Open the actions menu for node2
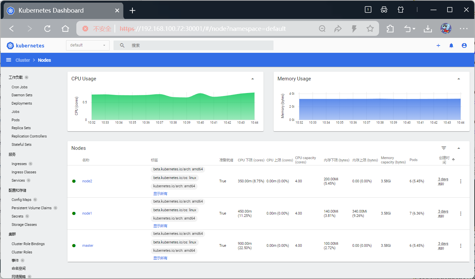This screenshot has width=475, height=279. (x=460, y=181)
